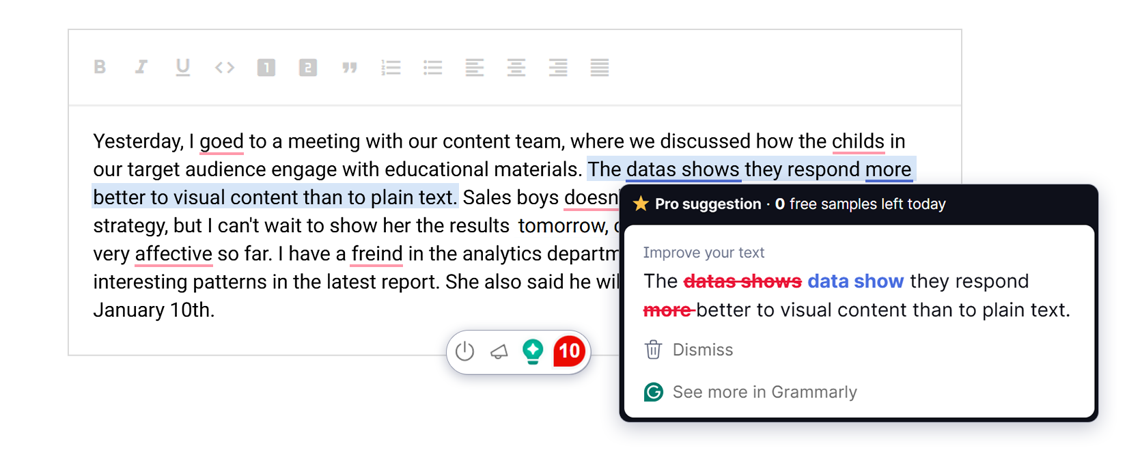This screenshot has width=1127, height=459.
Task: Click the star icon in Pro suggestion header
Action: point(641,204)
